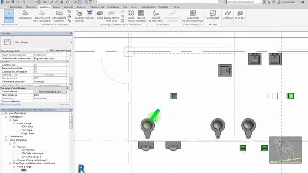
Task: Toggle the Zone cadrée visible checkbox
Action: click(35, 68)
